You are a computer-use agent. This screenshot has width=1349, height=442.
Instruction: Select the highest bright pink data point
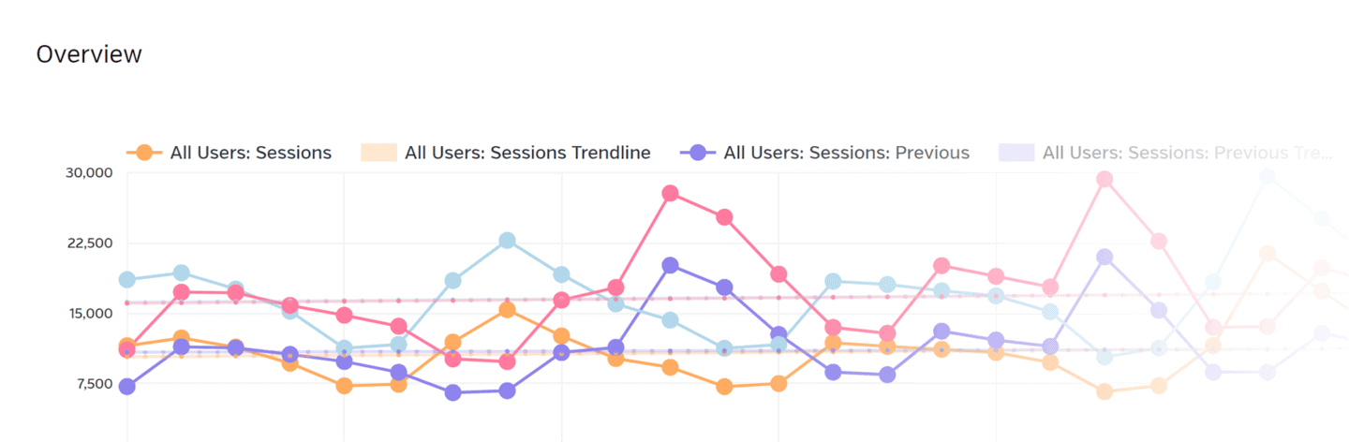tap(670, 193)
